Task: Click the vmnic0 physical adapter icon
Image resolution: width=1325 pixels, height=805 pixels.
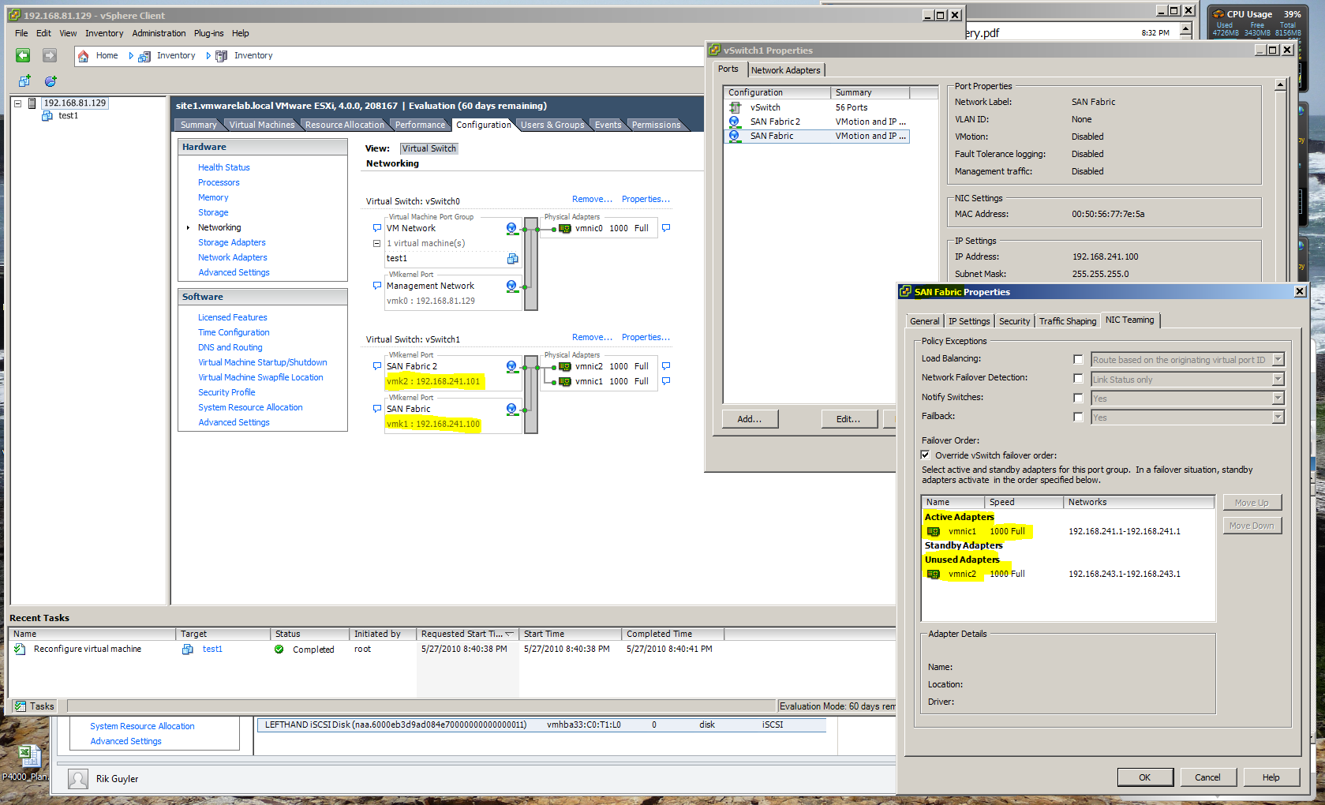Action: coord(565,229)
